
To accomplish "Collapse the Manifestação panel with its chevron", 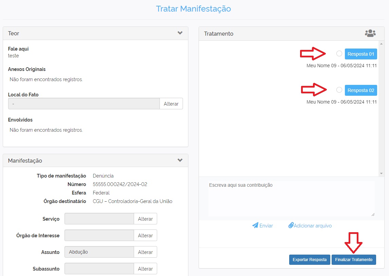I will [180, 160].
